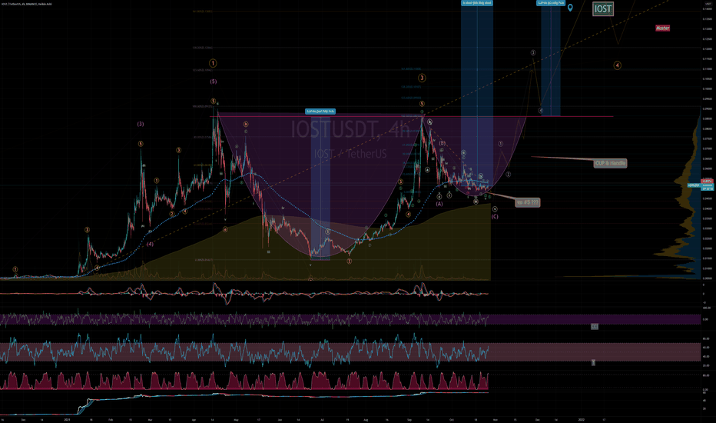Click the symbol legend in top-left corner

pyautogui.click(x=26, y=4)
